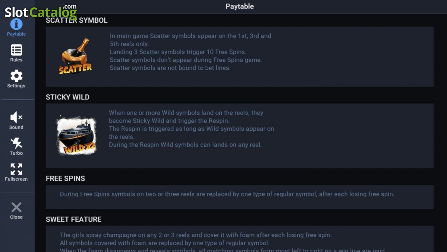Click the Sticky Wild respin description
The image size is (447, 252).
(x=191, y=129)
